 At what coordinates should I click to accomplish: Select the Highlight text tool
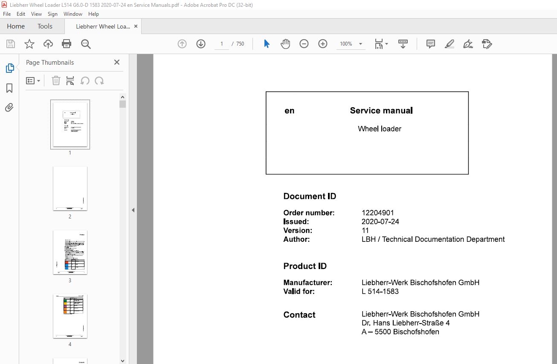[449, 44]
